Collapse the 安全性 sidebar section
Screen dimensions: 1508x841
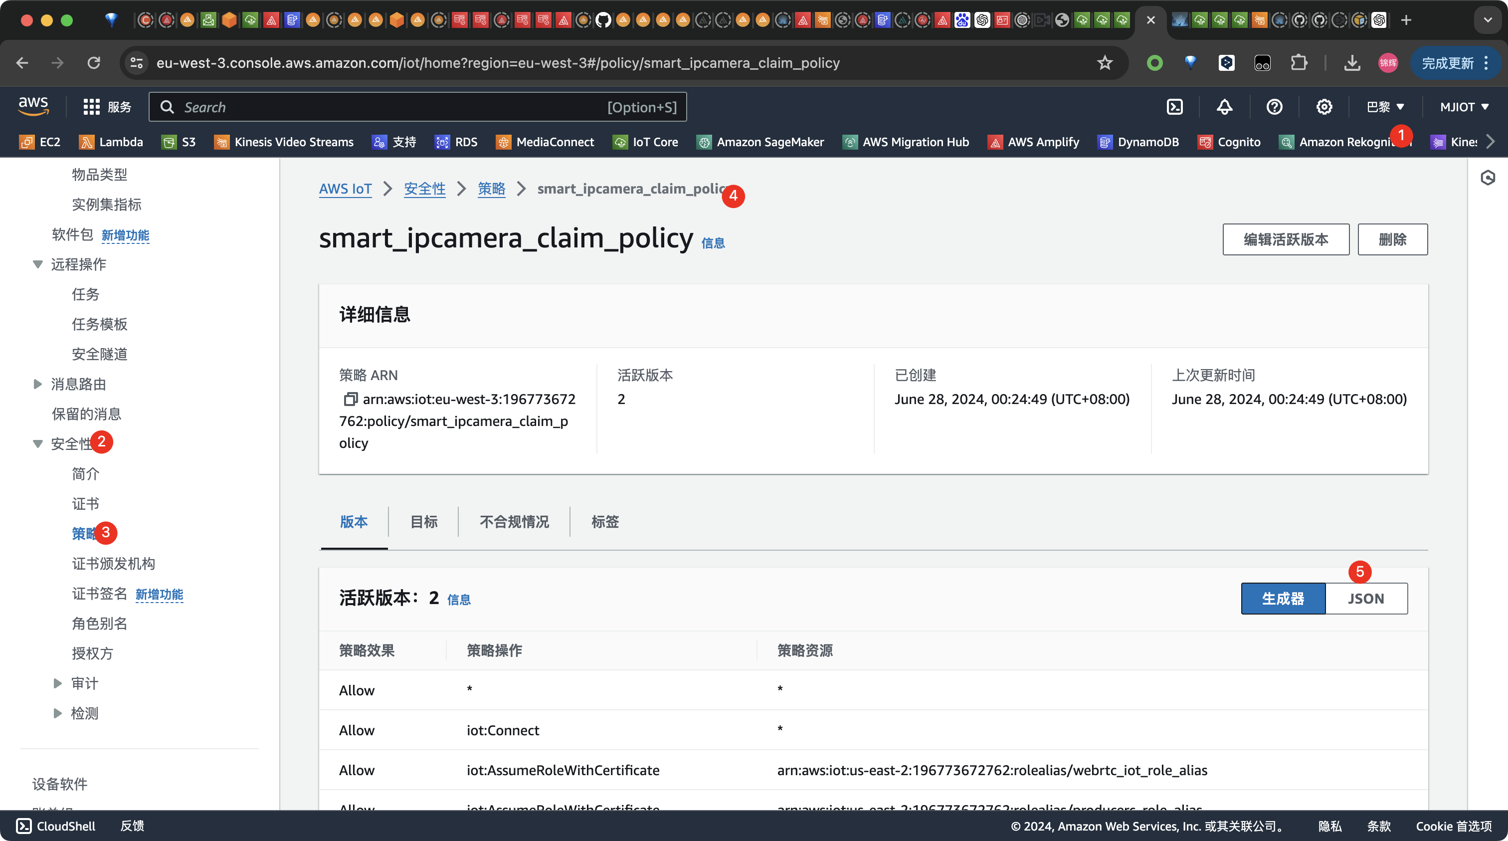pos(38,444)
